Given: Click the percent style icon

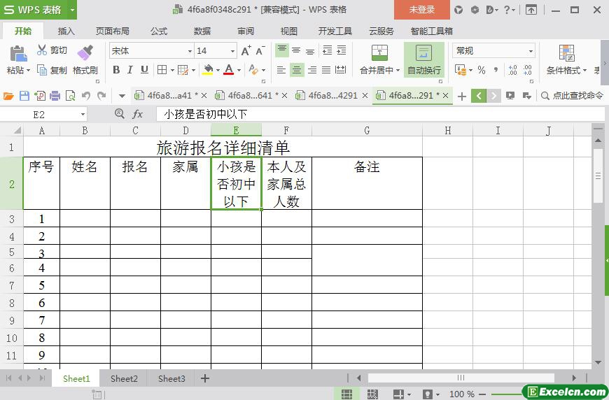Looking at the screenshot, I should tap(481, 70).
